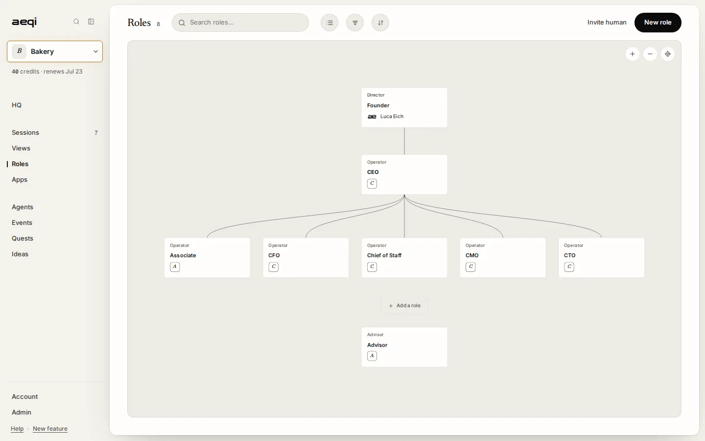
Task: Click Chief of Staff C badge
Action: (372, 267)
